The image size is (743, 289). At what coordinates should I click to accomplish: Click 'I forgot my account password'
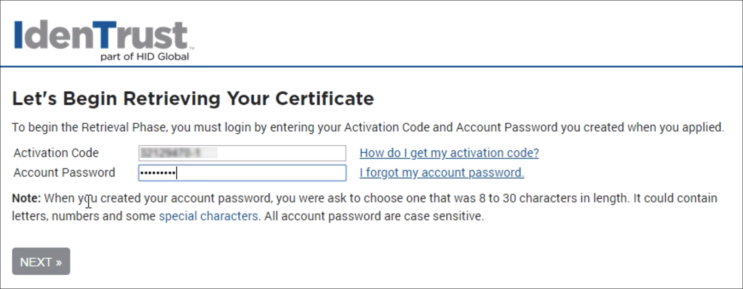442,173
